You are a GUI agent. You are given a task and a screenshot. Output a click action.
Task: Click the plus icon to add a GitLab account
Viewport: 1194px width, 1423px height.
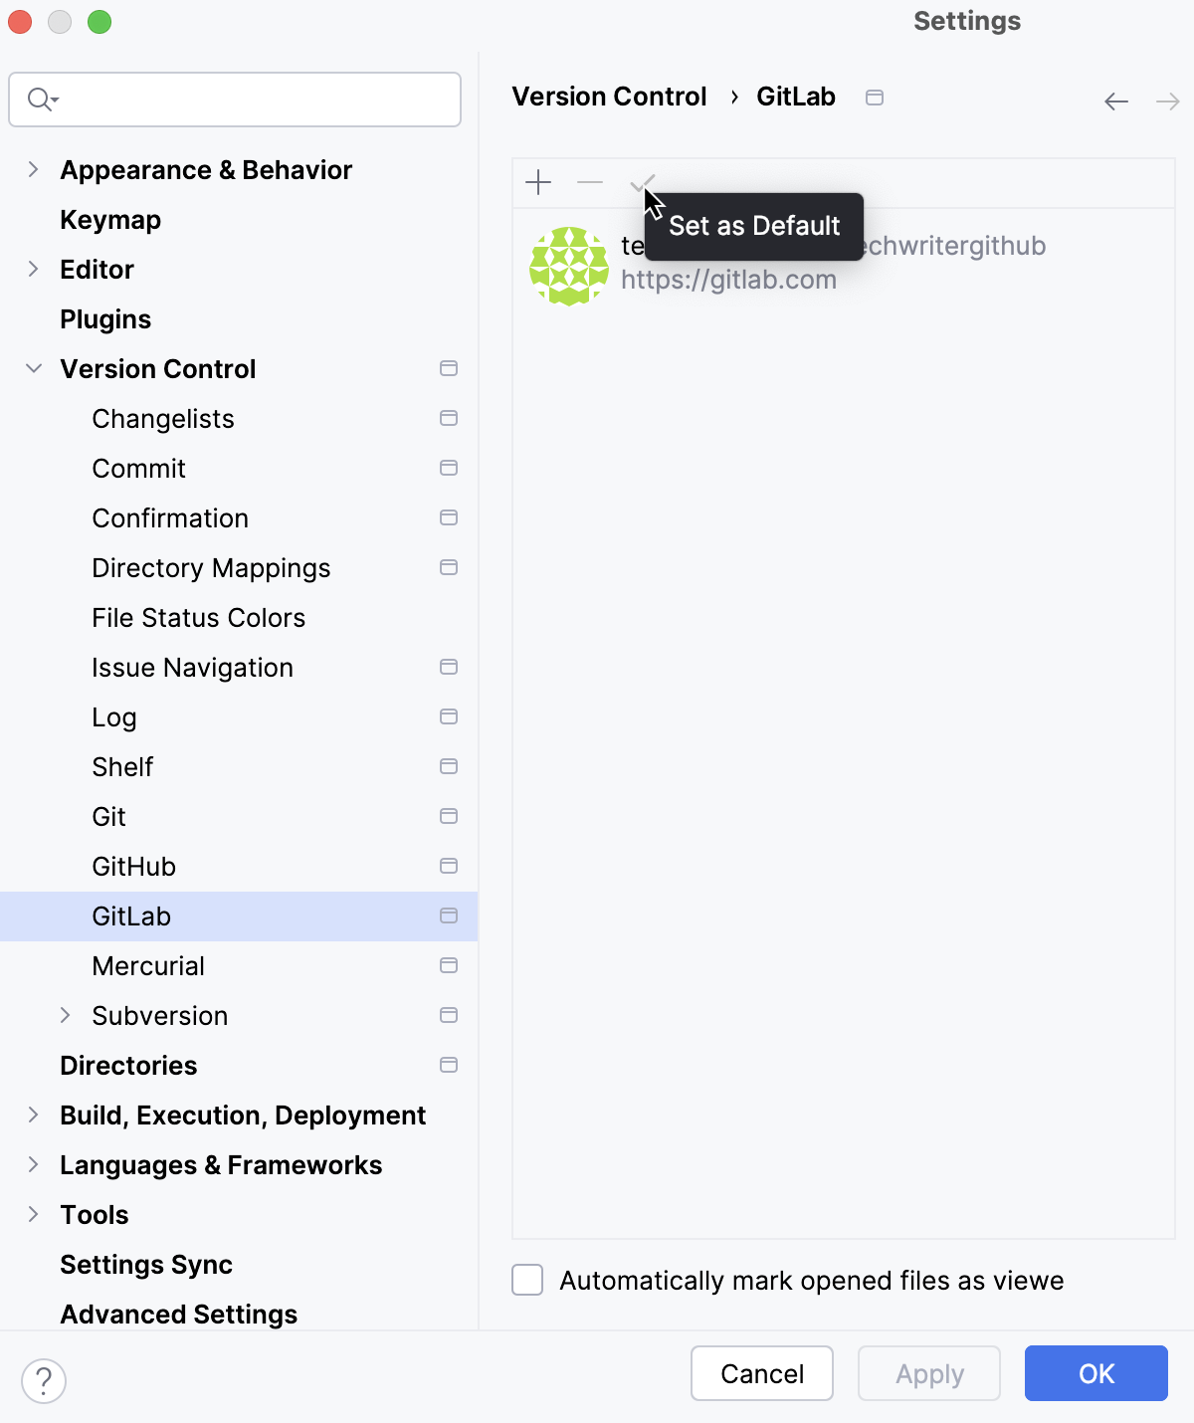point(538,183)
